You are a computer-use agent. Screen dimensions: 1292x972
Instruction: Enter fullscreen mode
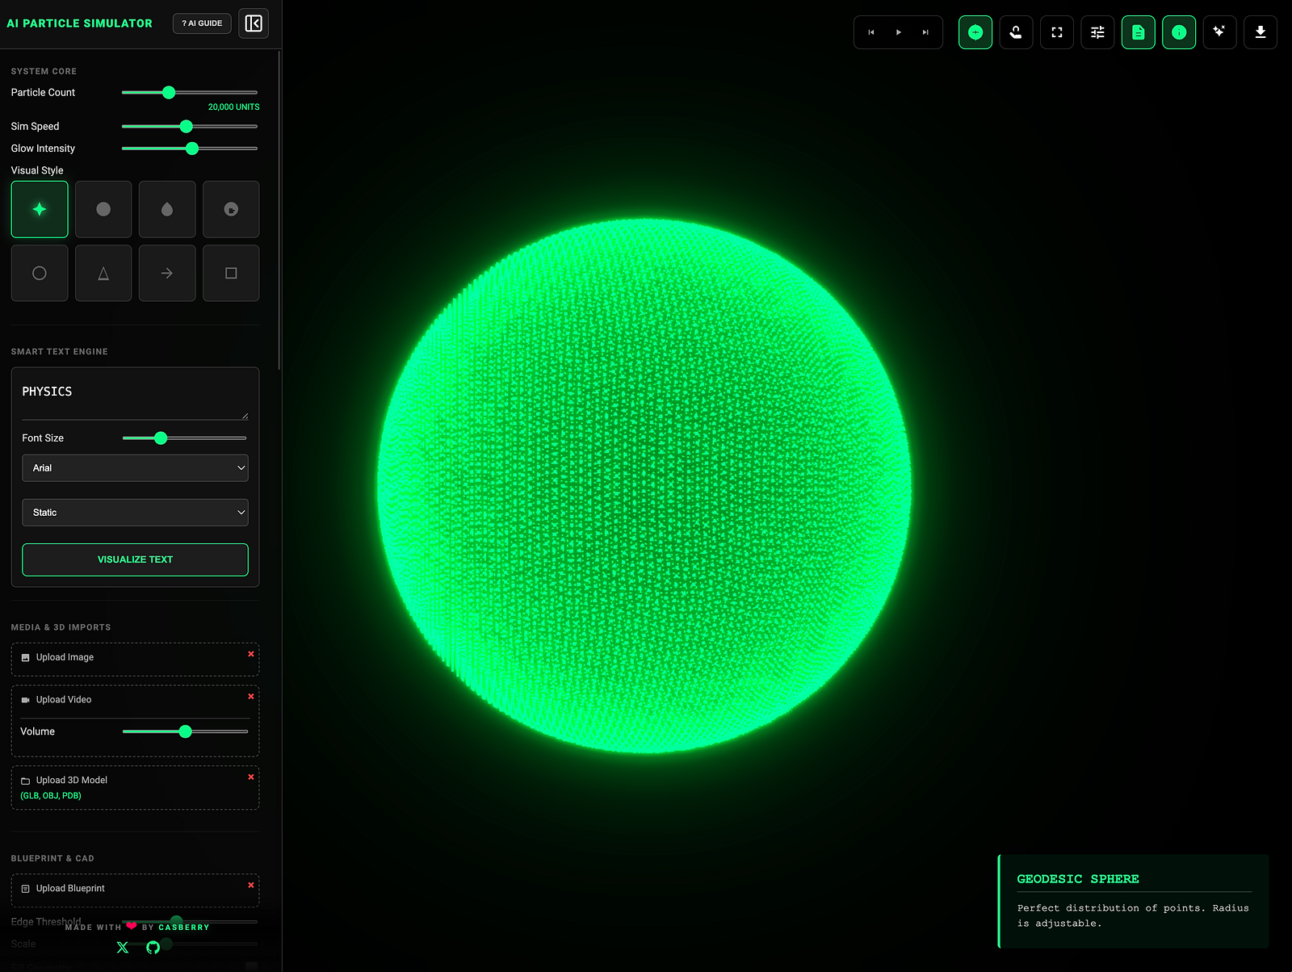click(x=1057, y=32)
